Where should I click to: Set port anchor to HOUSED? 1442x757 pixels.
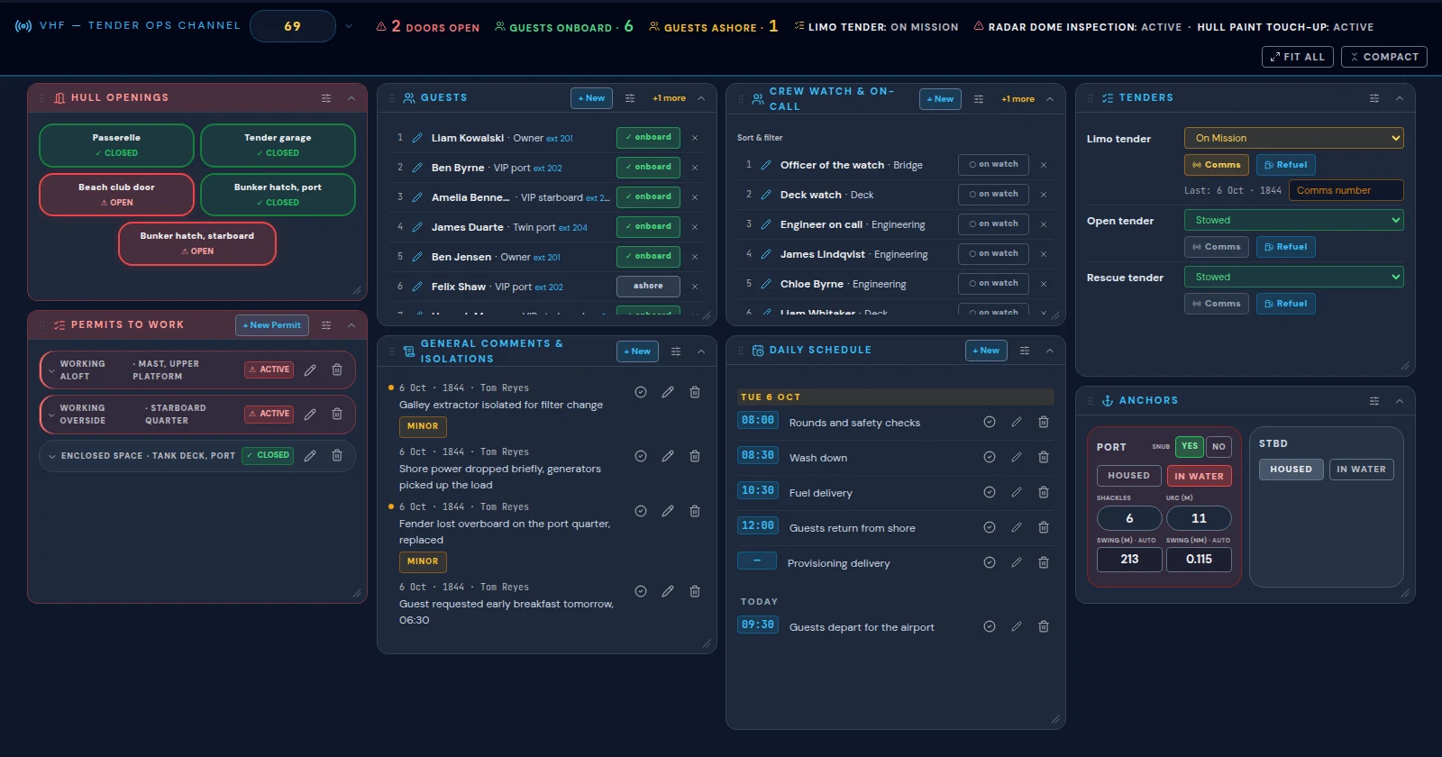coord(1129,476)
